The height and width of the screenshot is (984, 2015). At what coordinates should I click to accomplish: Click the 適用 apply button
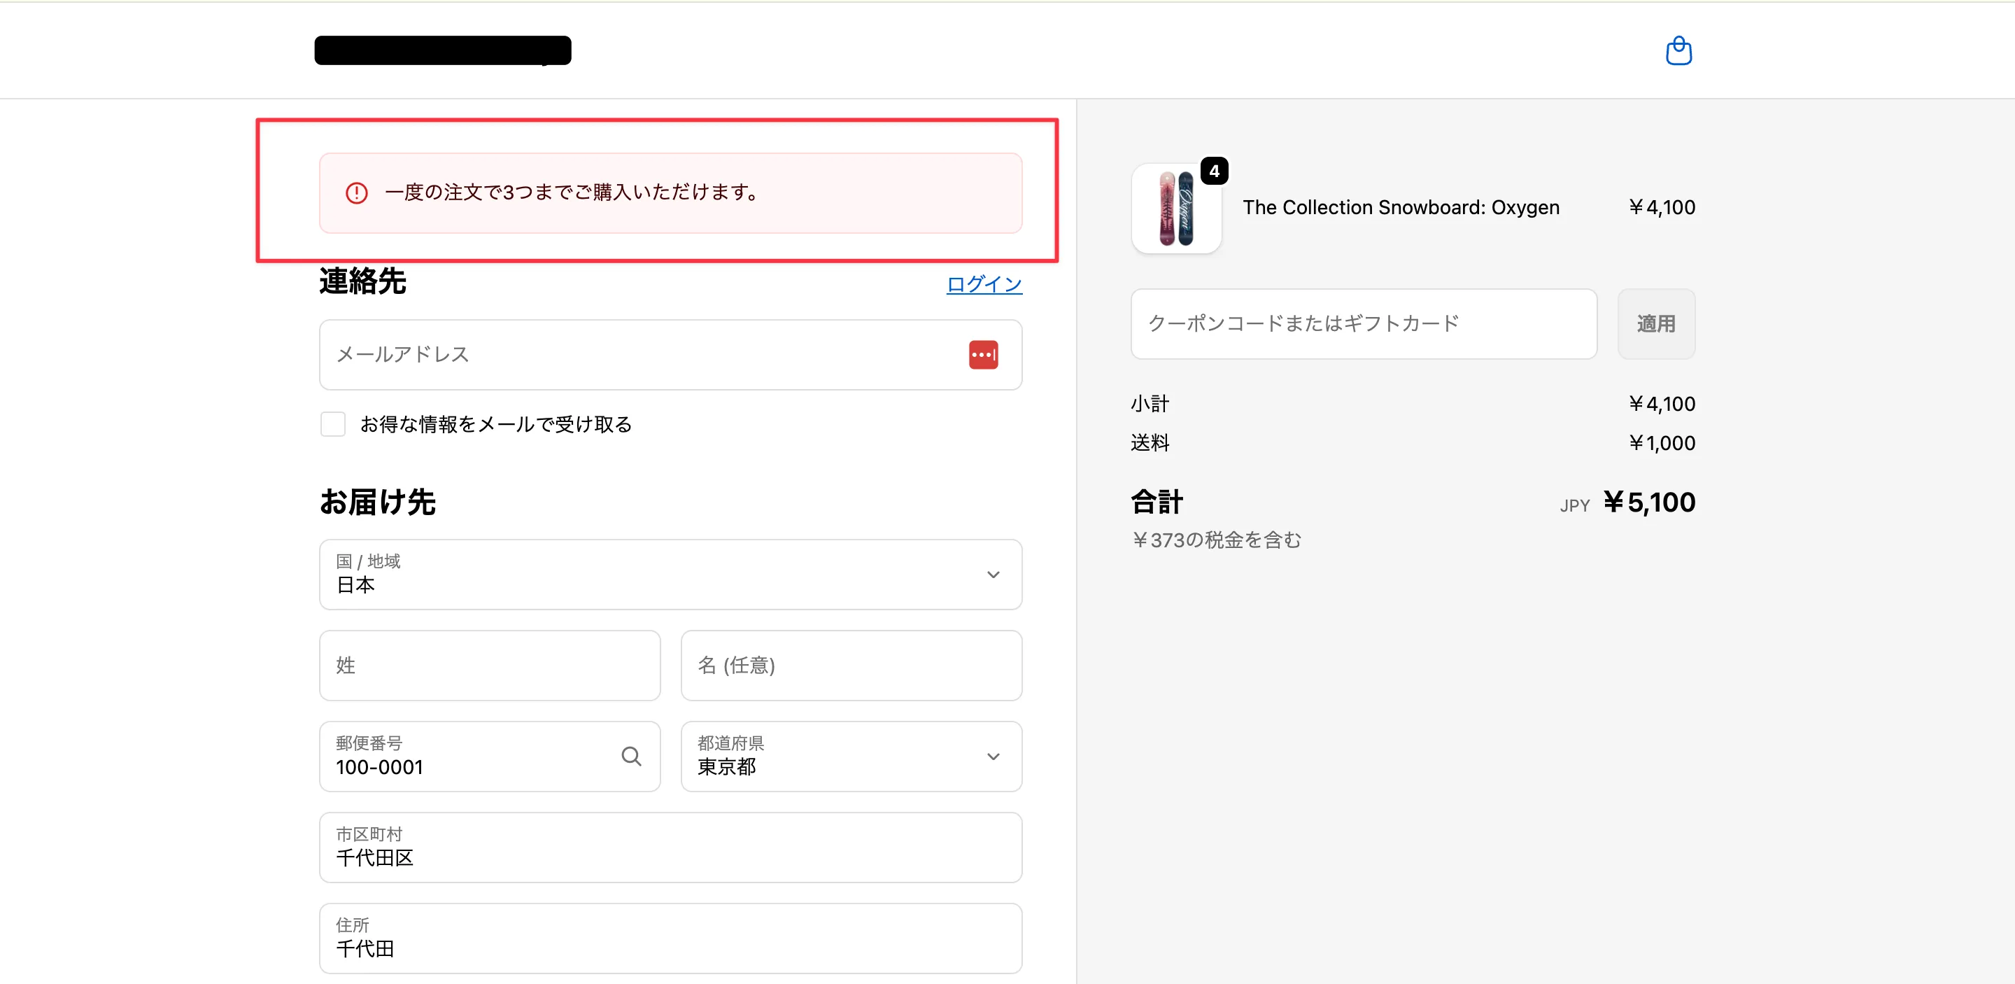(1656, 324)
